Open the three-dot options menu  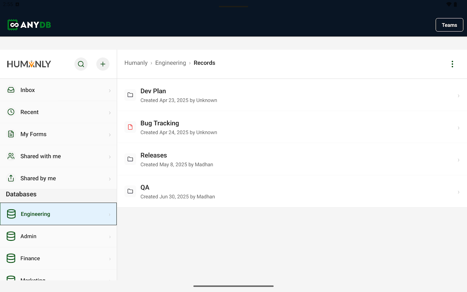point(452,64)
